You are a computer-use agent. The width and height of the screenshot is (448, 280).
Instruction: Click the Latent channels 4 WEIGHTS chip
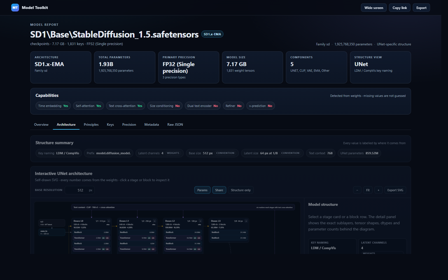pos(160,153)
